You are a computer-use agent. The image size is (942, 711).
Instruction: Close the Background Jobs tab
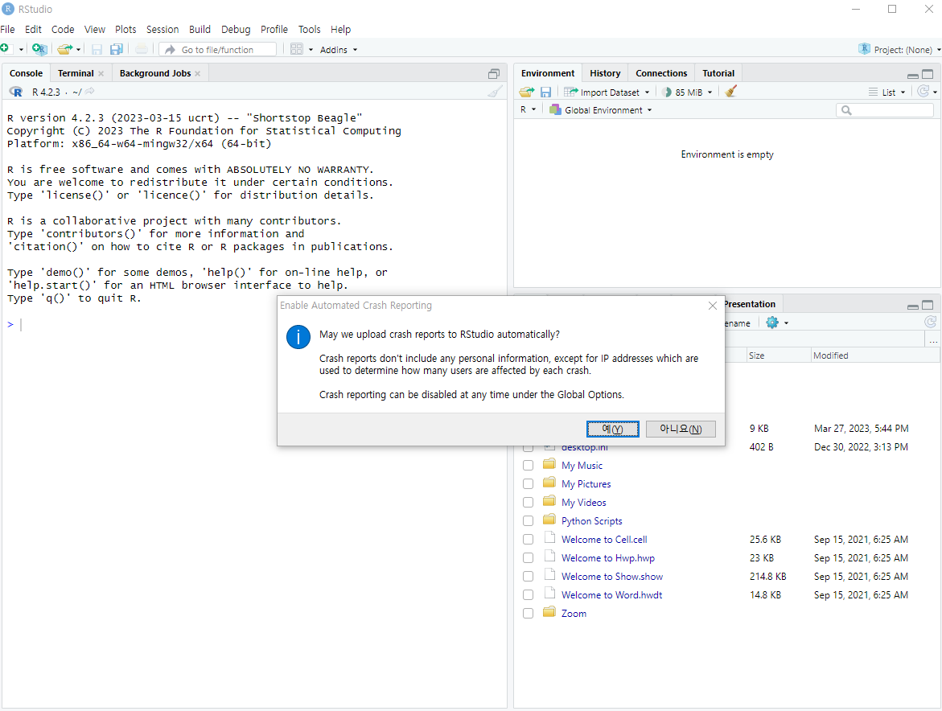tap(198, 74)
